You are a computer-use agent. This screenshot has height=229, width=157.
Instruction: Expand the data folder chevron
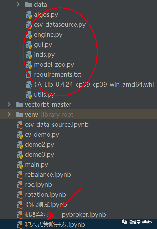tap(18, 5)
